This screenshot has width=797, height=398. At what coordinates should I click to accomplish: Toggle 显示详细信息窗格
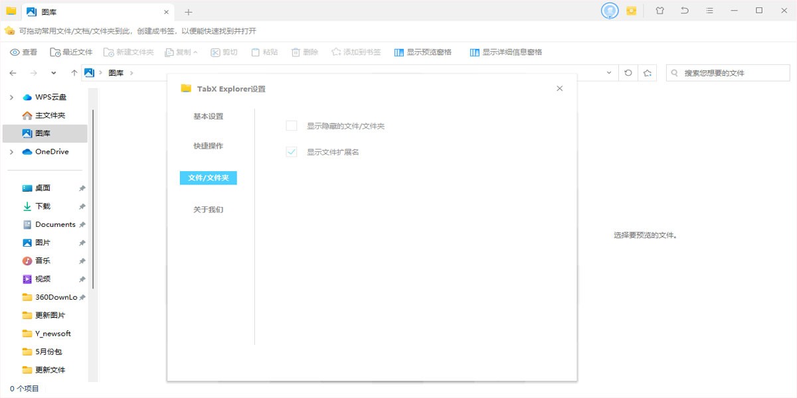pos(506,52)
